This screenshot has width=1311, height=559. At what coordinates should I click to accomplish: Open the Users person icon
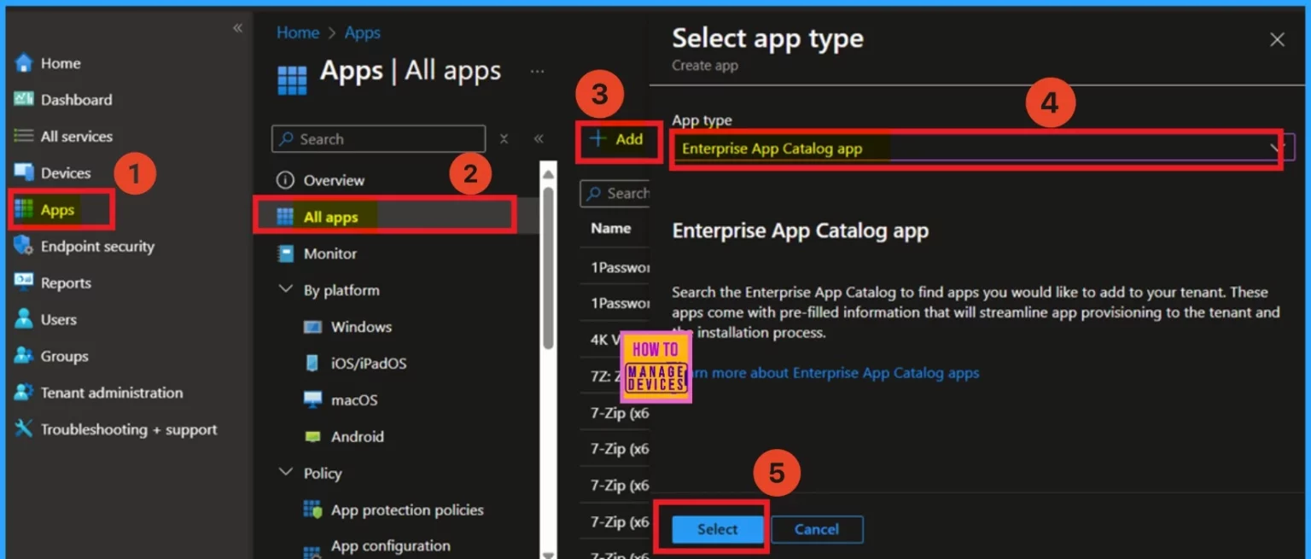click(24, 319)
